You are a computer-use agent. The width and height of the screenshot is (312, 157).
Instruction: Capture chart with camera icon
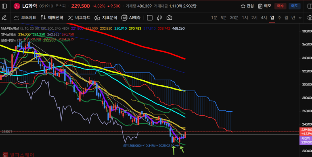click(x=169, y=18)
